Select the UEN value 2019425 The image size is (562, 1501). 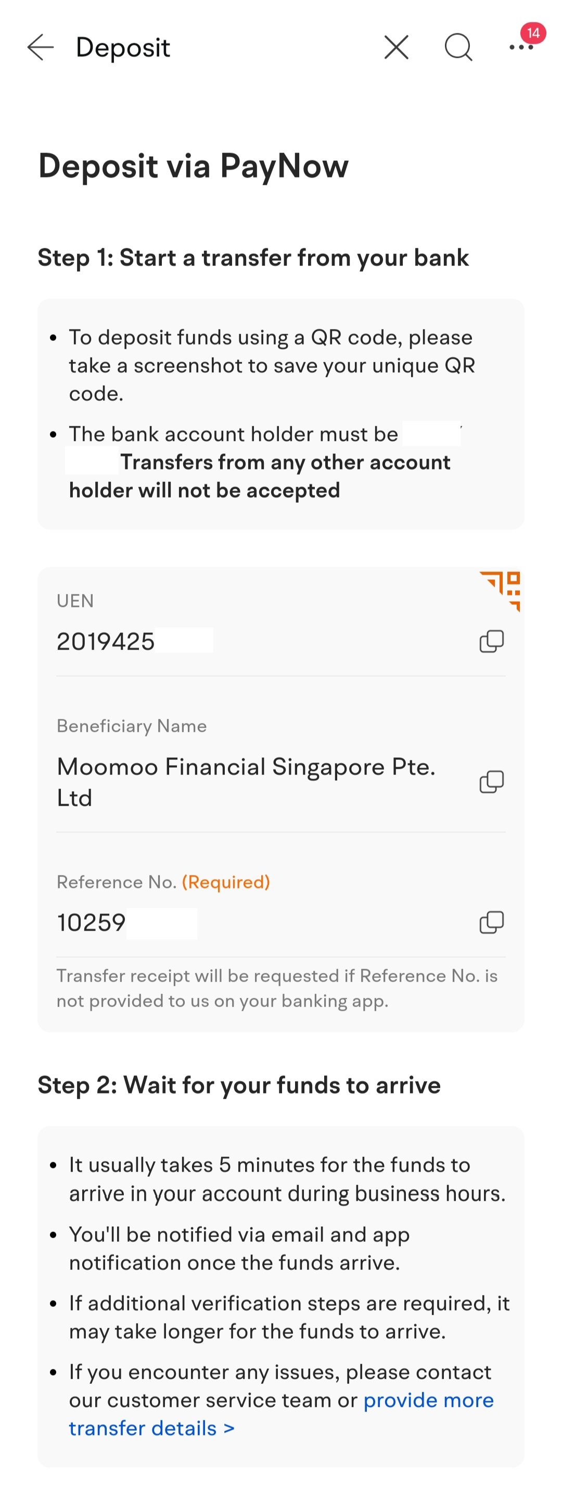[106, 642]
